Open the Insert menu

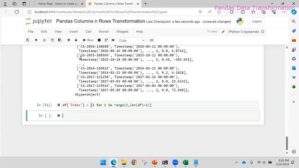[74, 32]
